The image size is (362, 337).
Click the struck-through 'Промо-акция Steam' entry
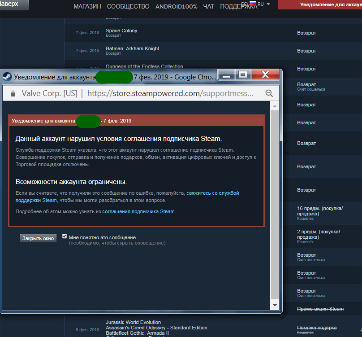[x=320, y=309]
